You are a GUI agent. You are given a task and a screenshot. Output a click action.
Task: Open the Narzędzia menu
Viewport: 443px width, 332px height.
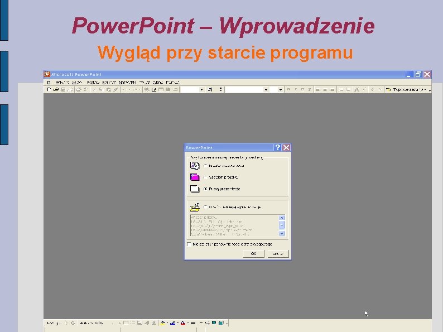click(x=127, y=82)
